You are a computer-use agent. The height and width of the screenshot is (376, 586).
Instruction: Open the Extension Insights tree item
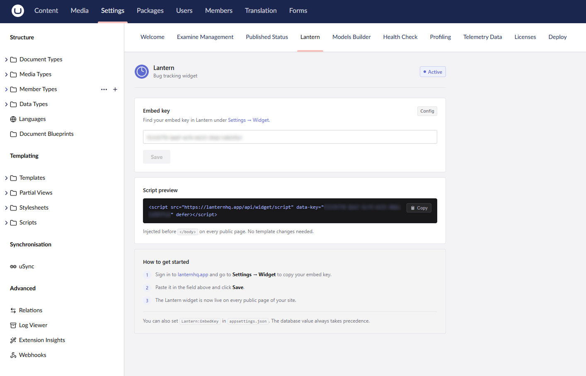(42, 340)
